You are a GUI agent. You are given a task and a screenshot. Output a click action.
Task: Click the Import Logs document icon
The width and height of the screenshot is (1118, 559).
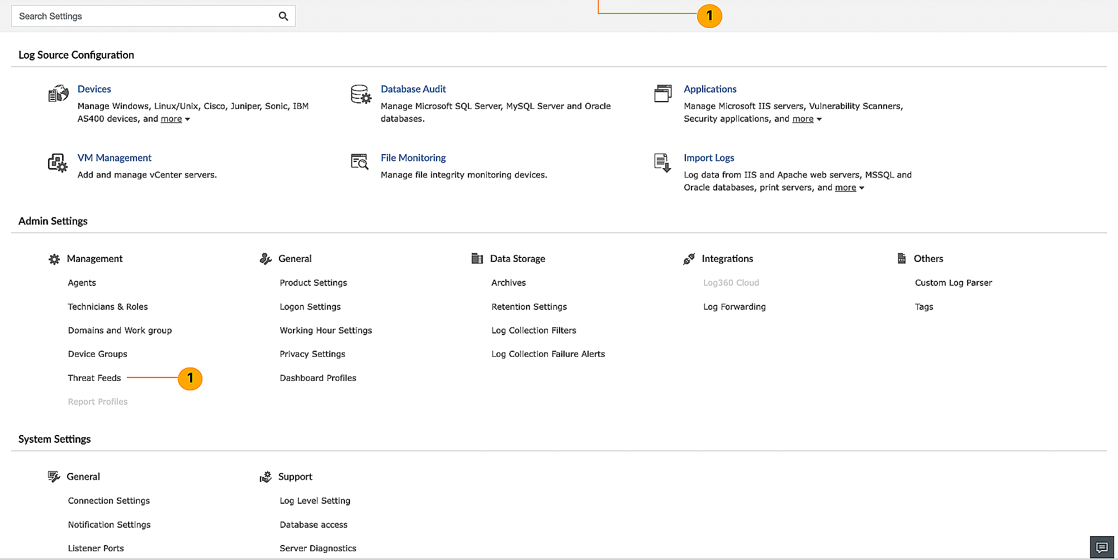coord(662,163)
